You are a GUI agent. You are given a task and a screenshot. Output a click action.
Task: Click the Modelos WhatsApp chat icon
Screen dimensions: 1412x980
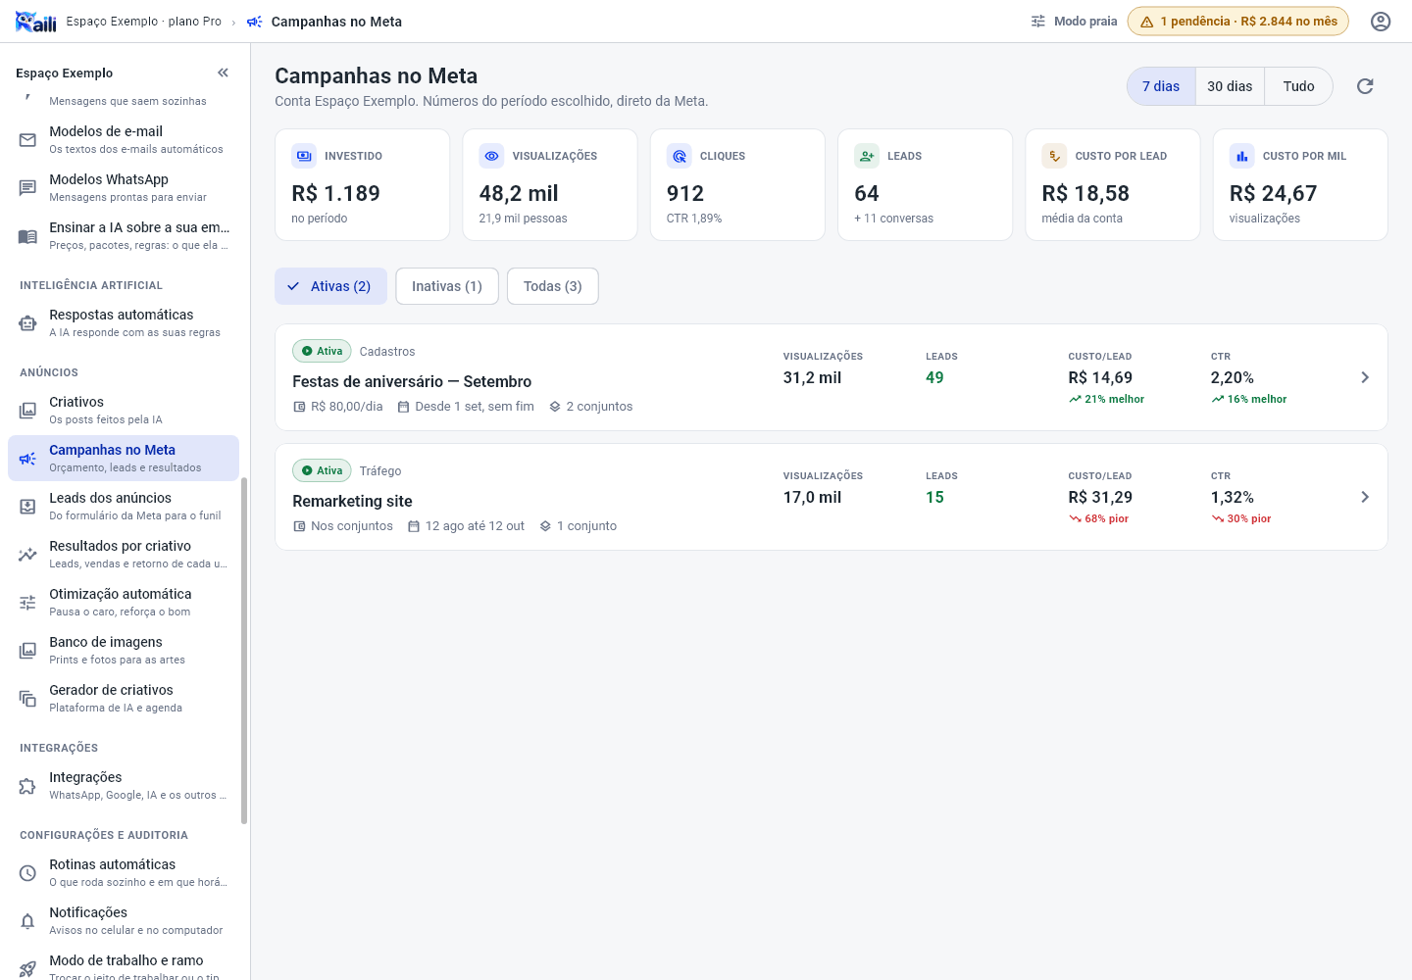27,188
